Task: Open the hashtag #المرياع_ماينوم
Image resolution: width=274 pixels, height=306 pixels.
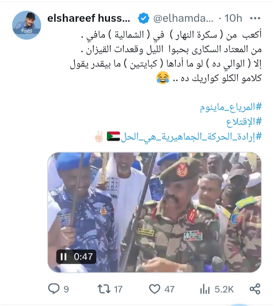Action: point(231,107)
